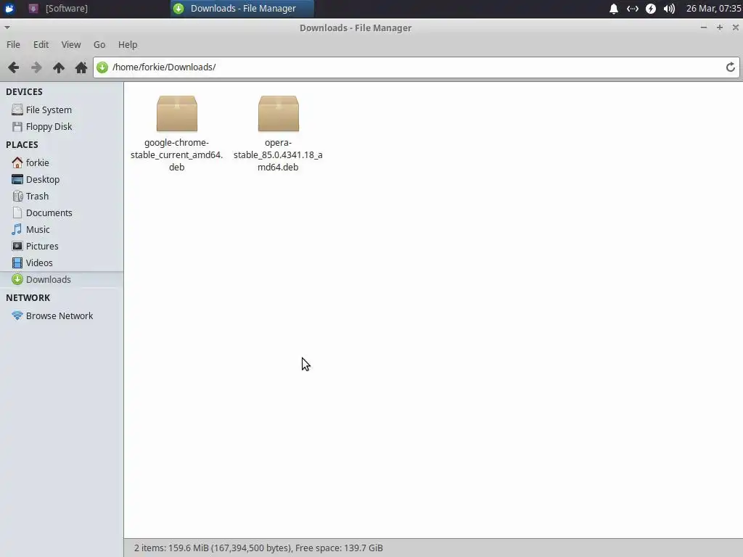Open the notifications bell icon
Screen dimensions: 743x557
[614, 9]
